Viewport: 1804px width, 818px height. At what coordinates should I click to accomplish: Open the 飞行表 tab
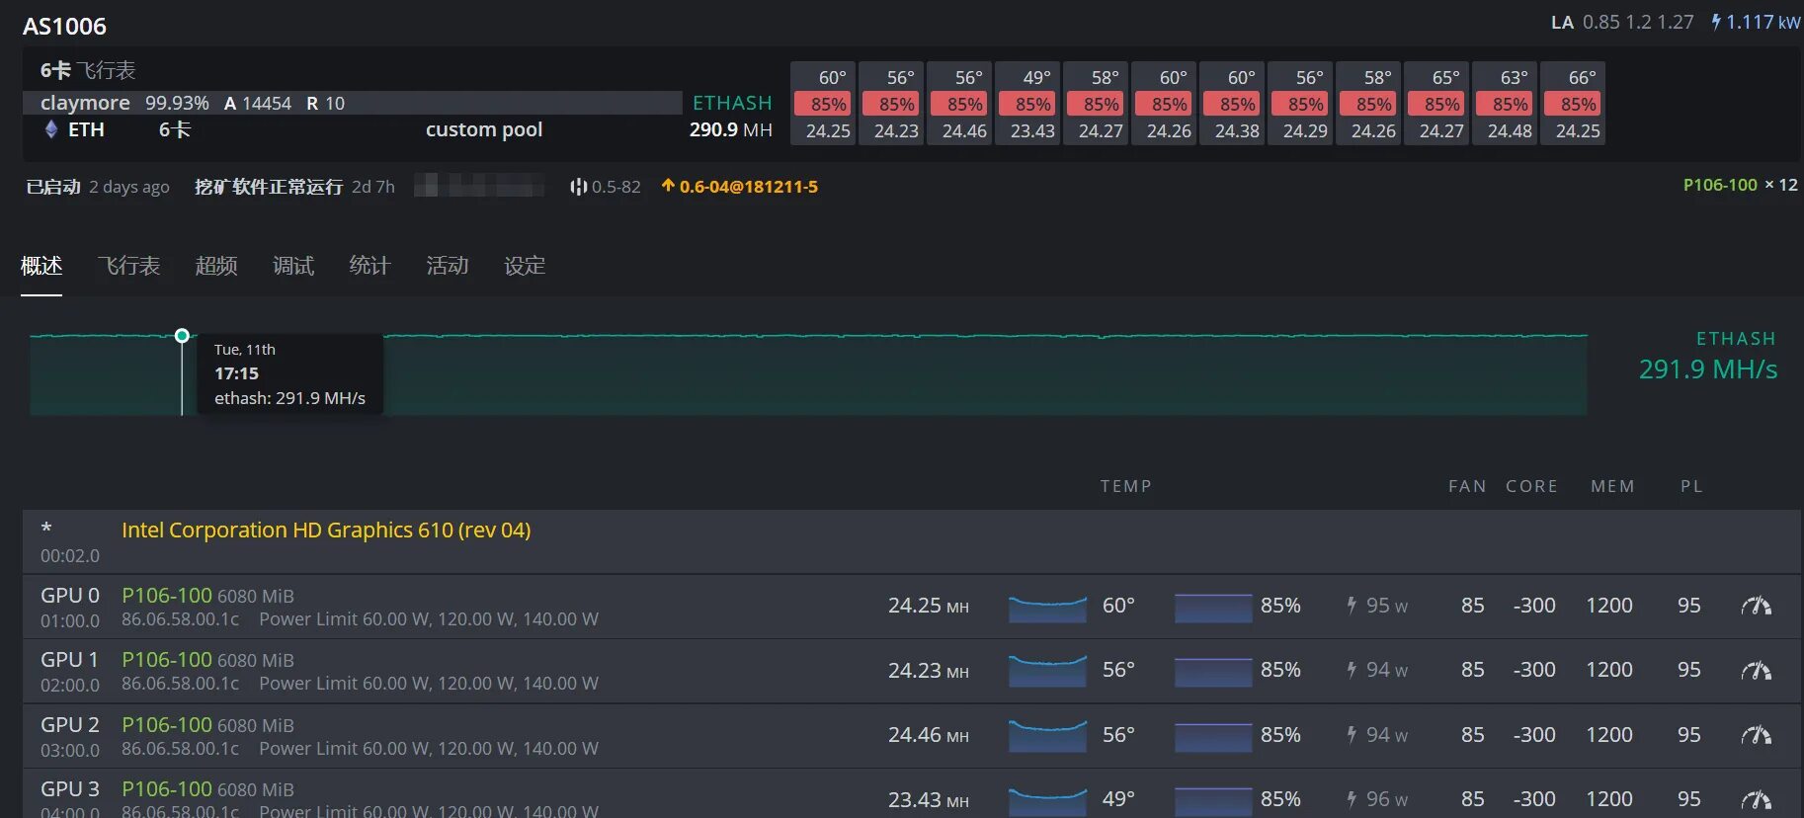coord(128,266)
